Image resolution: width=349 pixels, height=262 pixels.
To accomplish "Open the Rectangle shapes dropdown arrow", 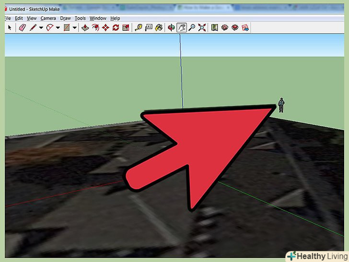I will pyautogui.click(x=75, y=28).
